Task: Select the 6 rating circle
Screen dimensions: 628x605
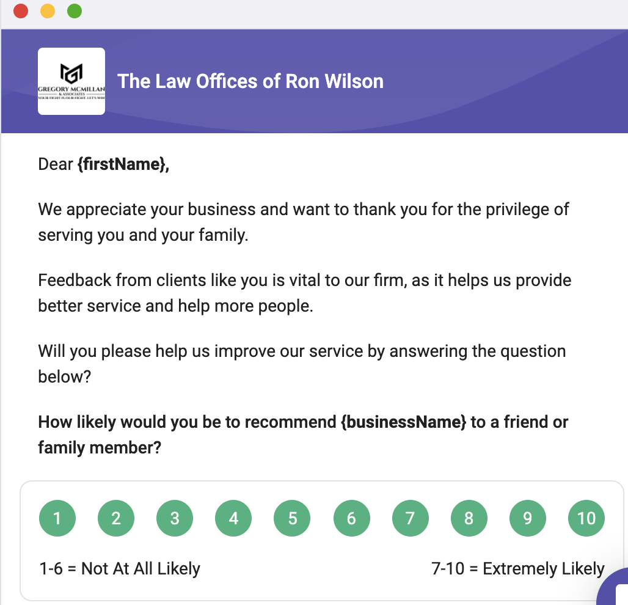Action: pos(351,518)
